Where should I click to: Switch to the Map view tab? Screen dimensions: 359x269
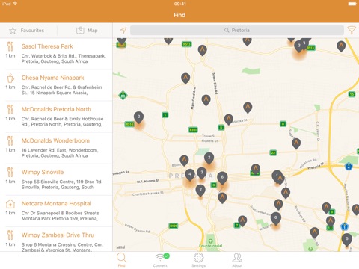point(87,31)
